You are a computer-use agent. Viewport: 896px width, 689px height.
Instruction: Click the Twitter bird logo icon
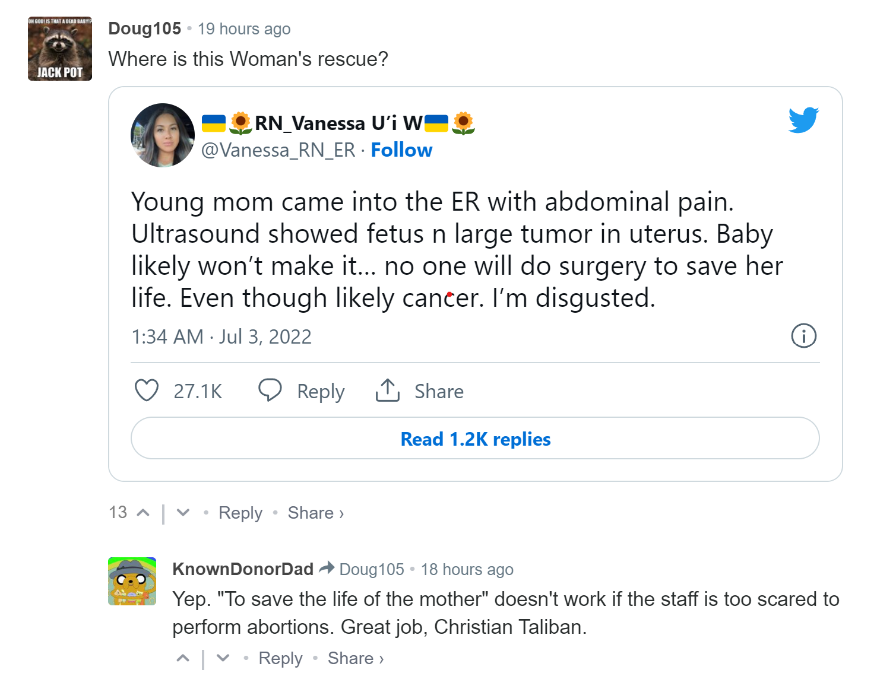(803, 120)
